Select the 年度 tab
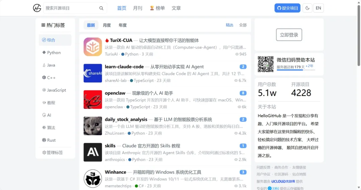 (122, 25)
